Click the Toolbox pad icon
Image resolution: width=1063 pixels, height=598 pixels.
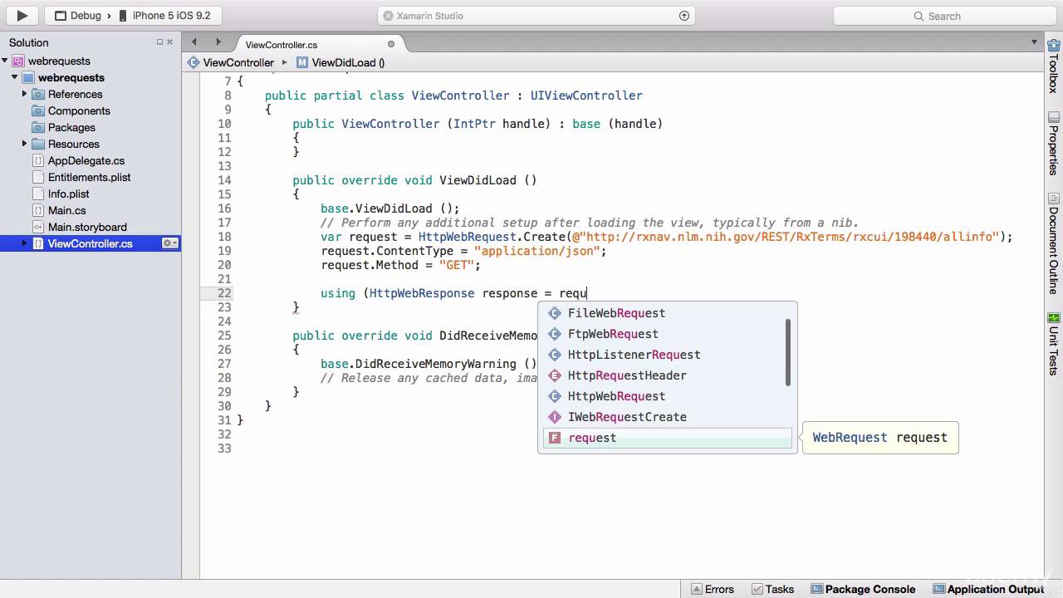[1054, 46]
